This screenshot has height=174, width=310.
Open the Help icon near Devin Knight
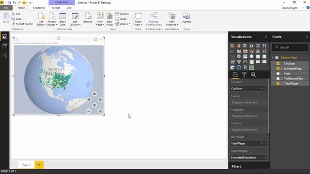click(x=308, y=8)
